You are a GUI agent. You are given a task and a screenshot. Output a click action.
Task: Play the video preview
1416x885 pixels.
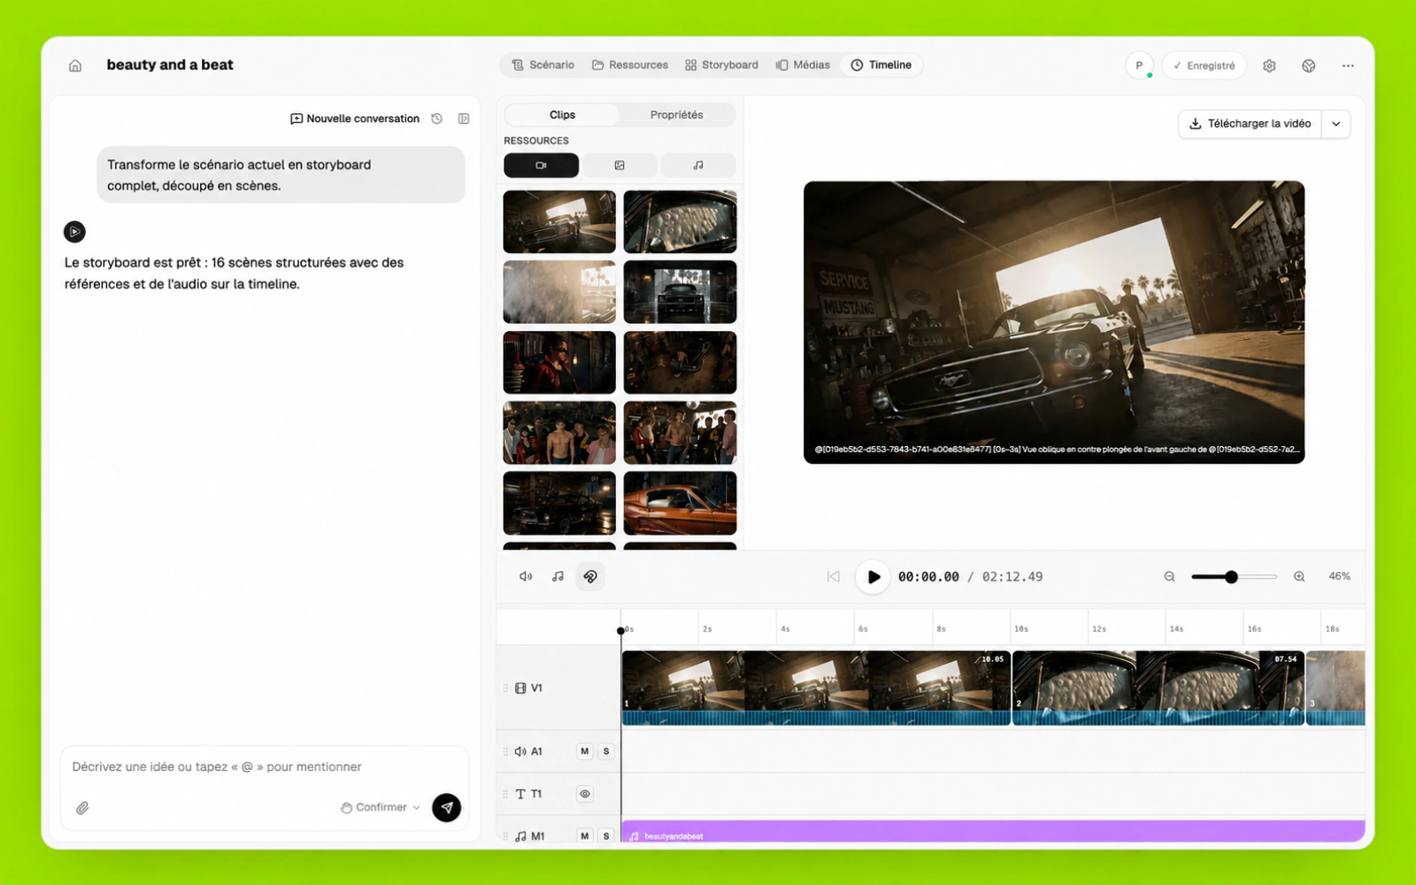click(x=873, y=577)
